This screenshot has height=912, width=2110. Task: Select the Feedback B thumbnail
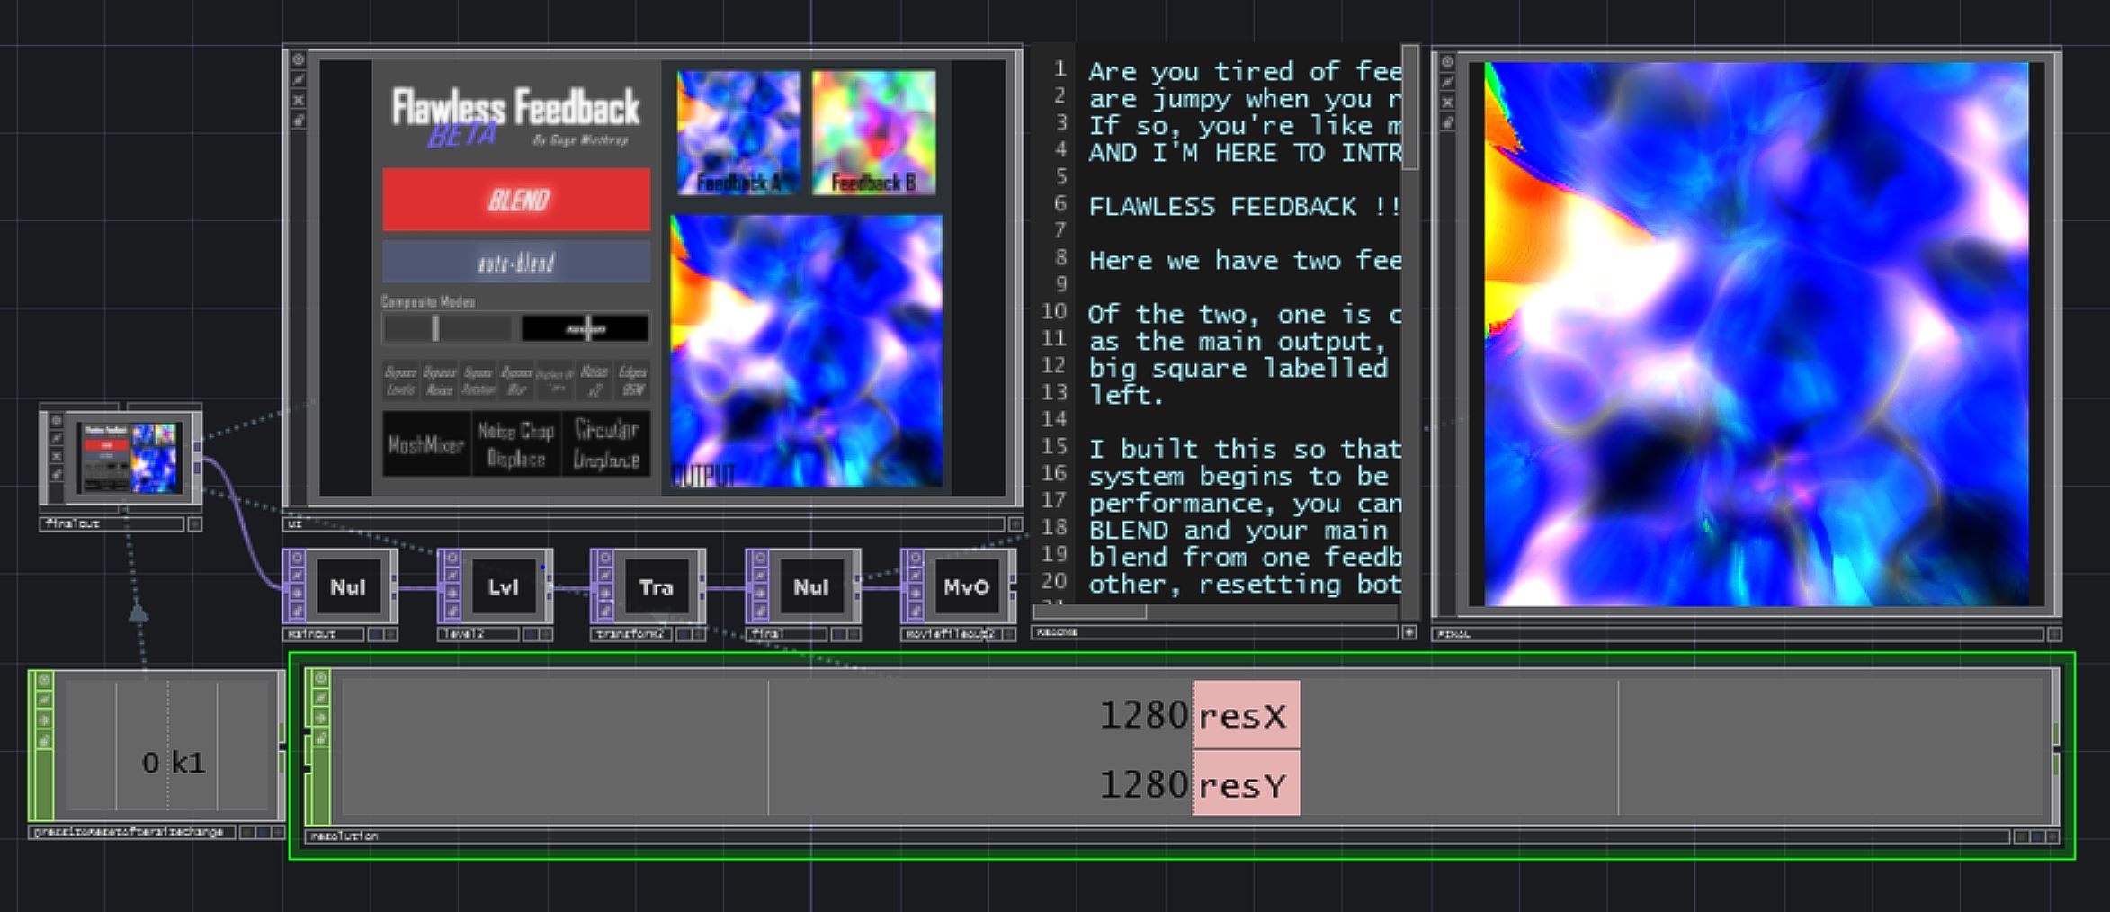(873, 132)
